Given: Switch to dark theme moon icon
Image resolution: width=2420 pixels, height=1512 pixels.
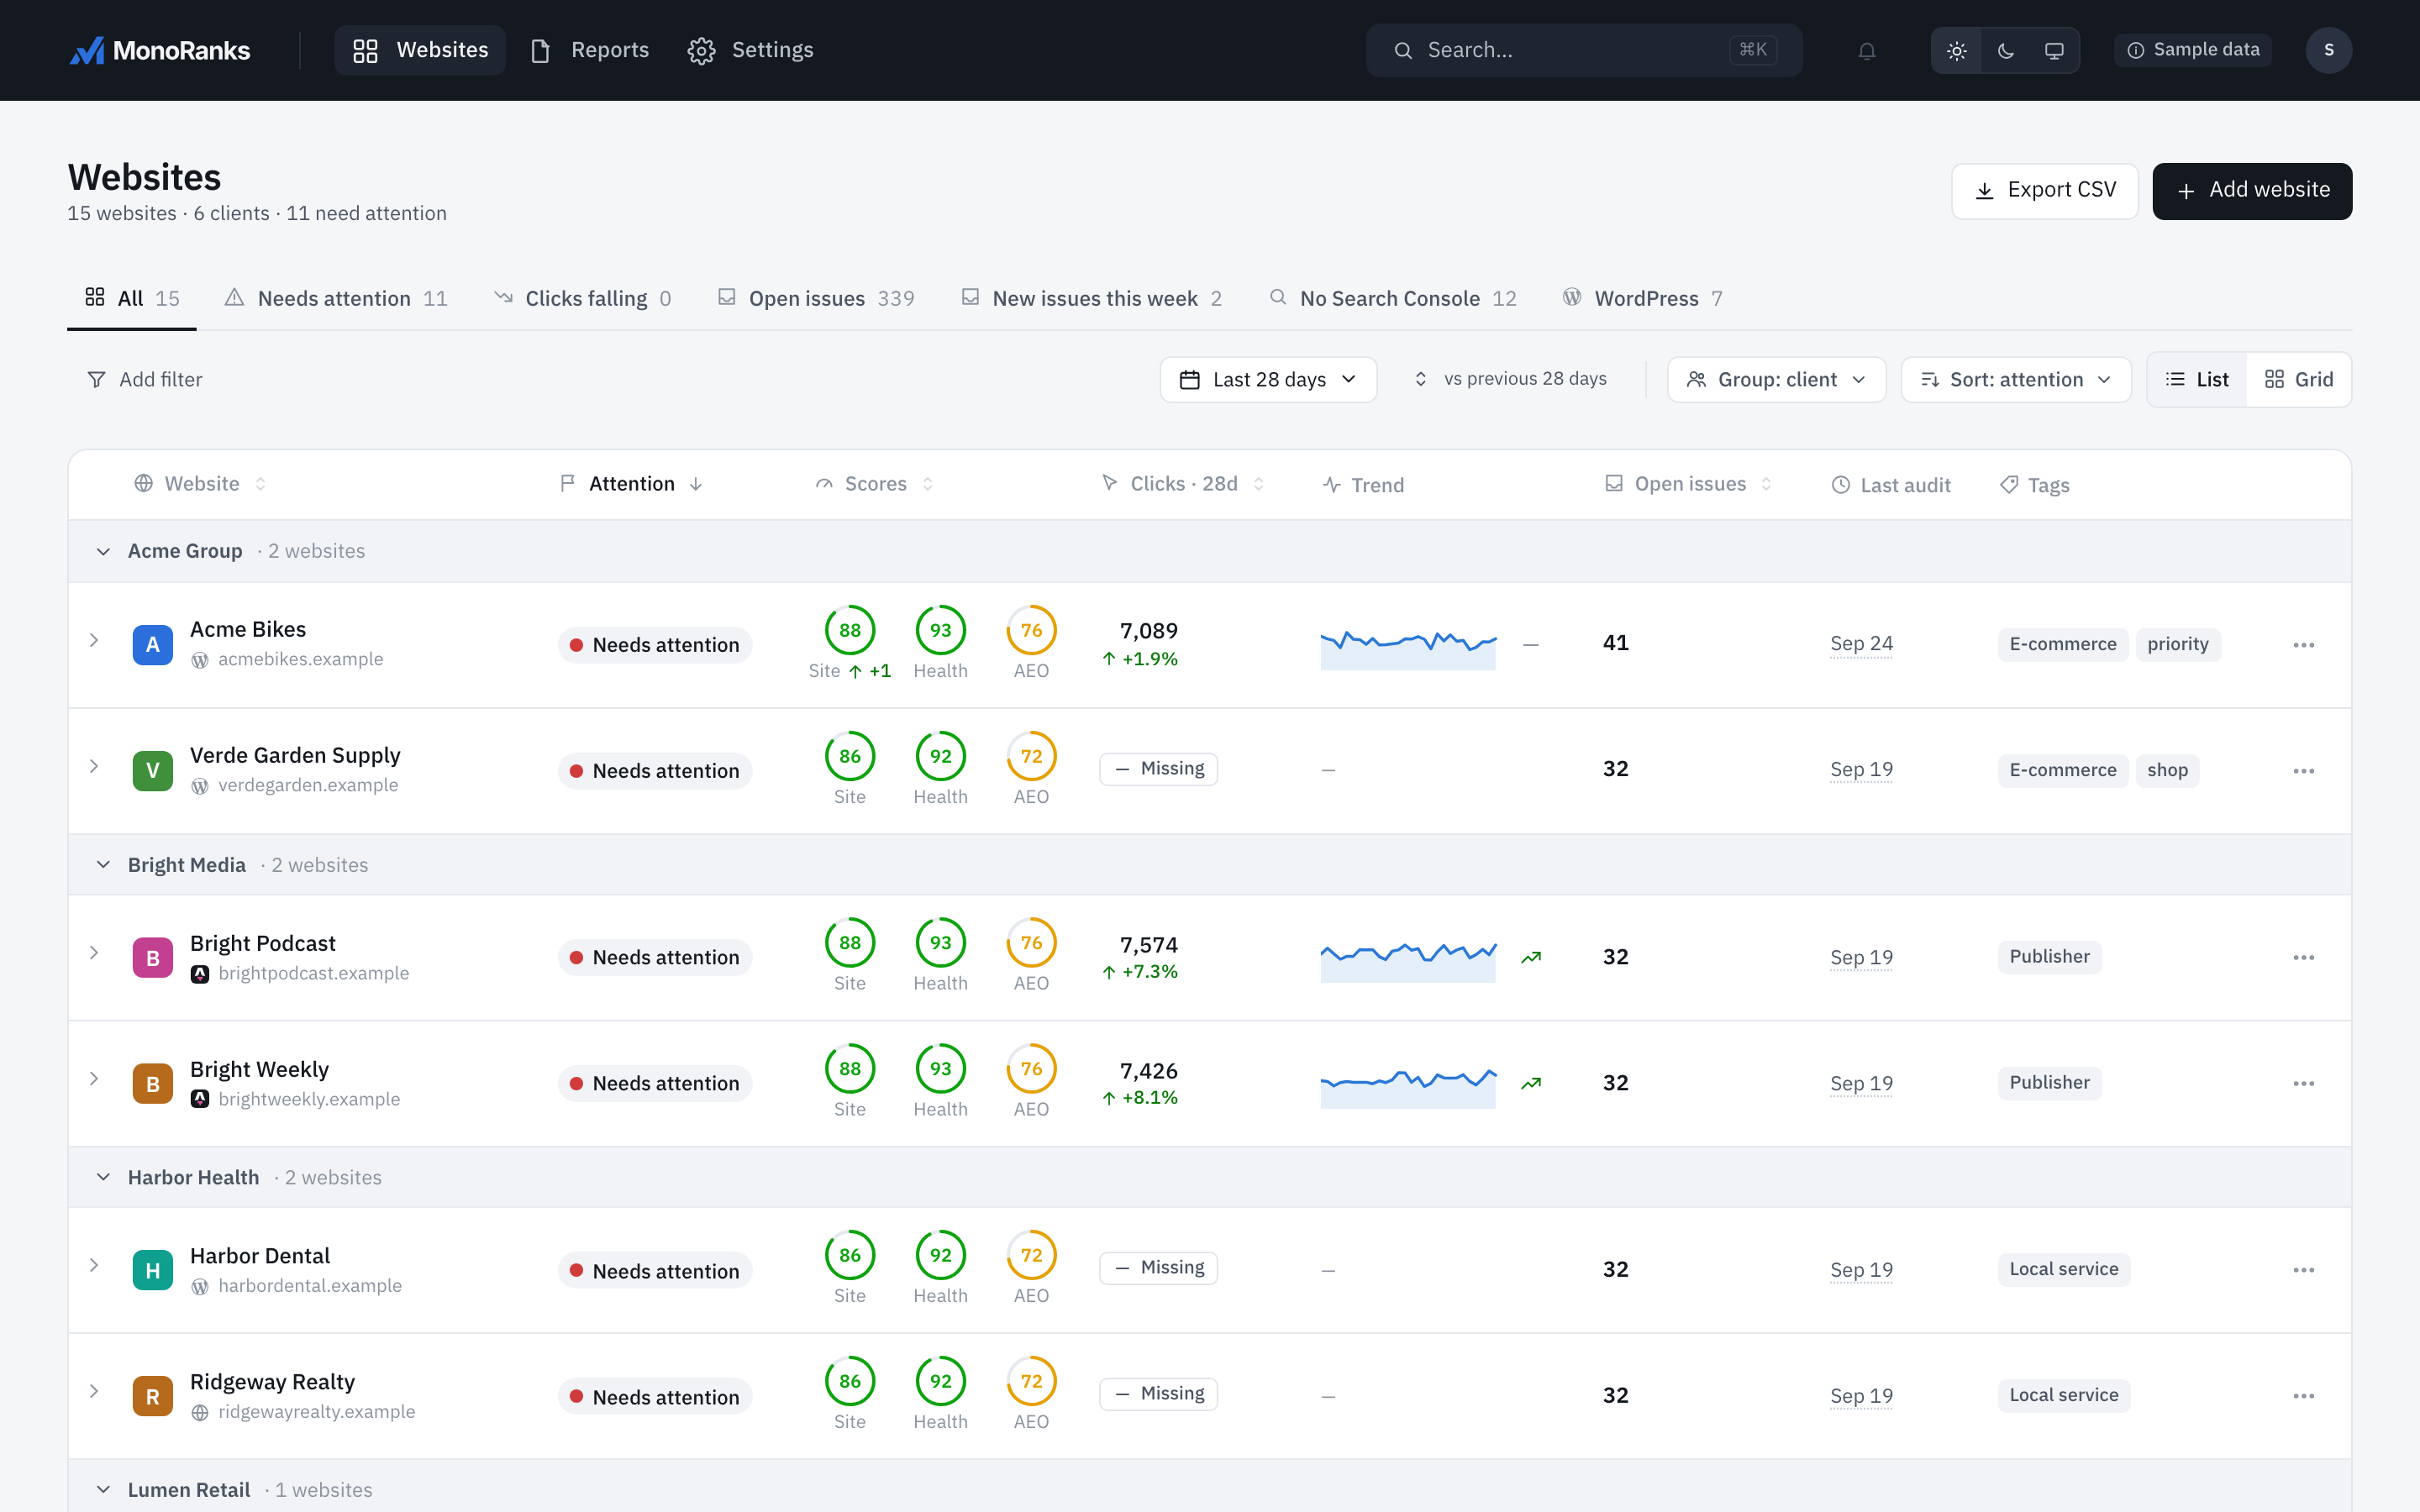Looking at the screenshot, I should point(2005,50).
